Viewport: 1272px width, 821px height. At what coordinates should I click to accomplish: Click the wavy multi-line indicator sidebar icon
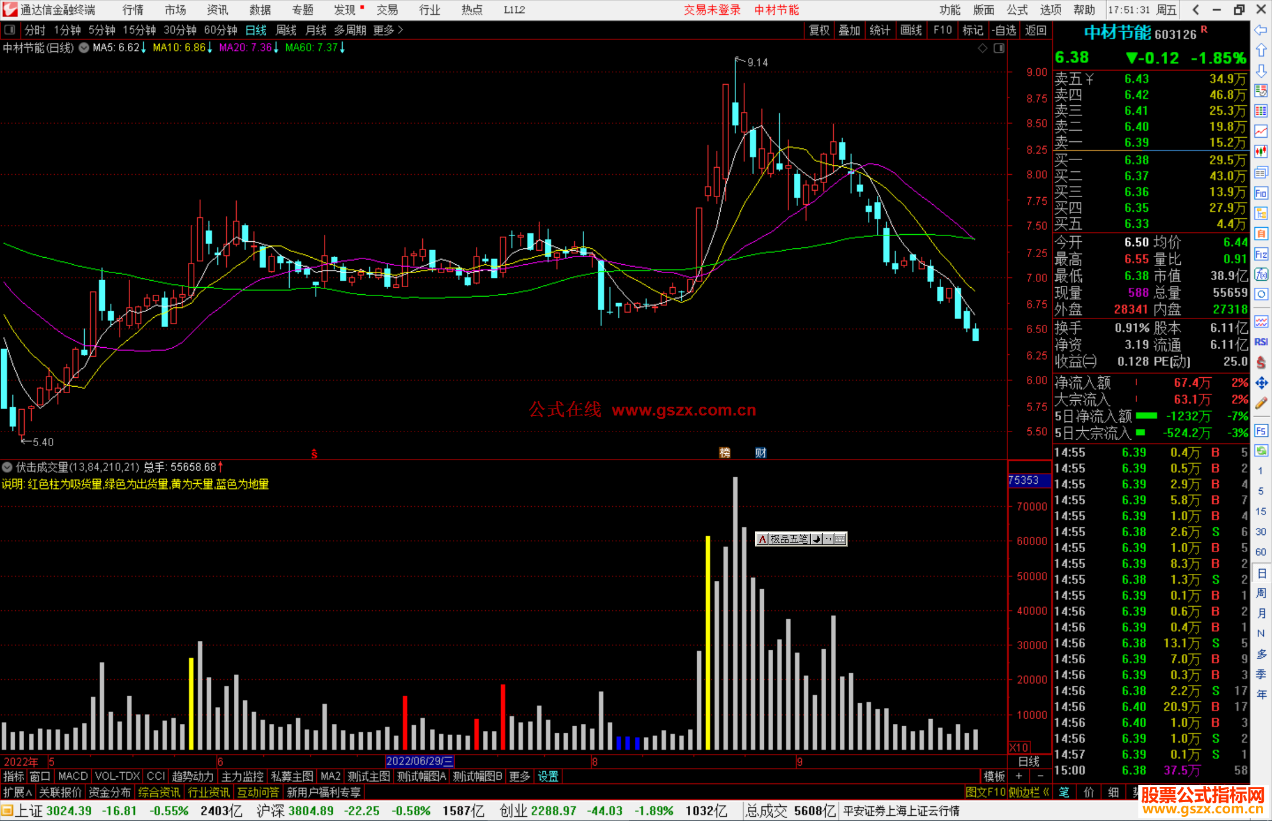tap(1261, 321)
